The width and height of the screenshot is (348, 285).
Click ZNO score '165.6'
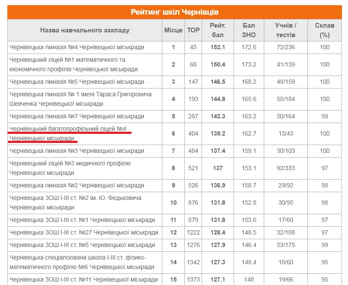249,99
